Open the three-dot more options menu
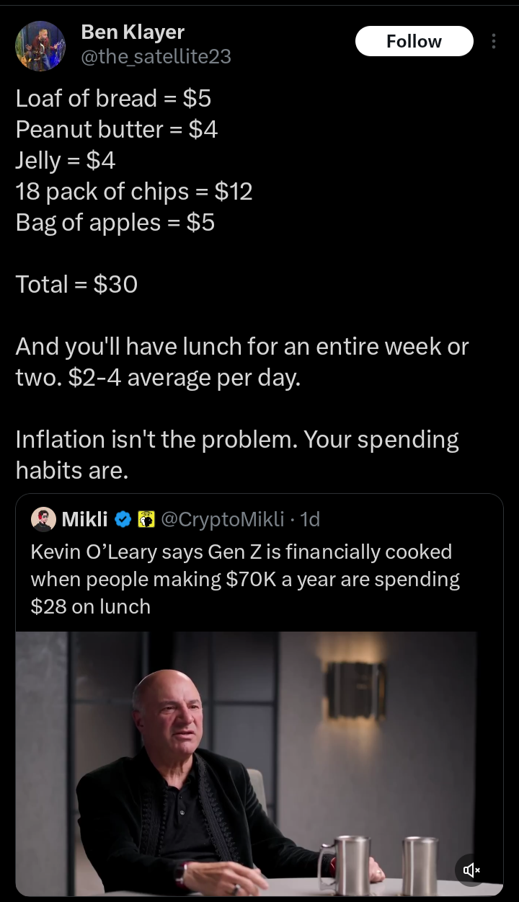The image size is (519, 902). tap(494, 41)
